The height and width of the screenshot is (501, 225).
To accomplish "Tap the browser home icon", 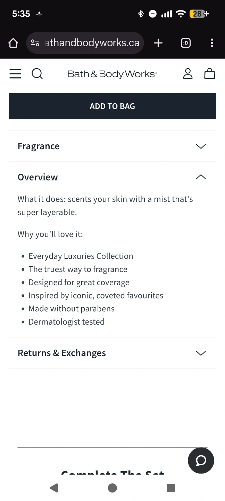I will tap(13, 43).
